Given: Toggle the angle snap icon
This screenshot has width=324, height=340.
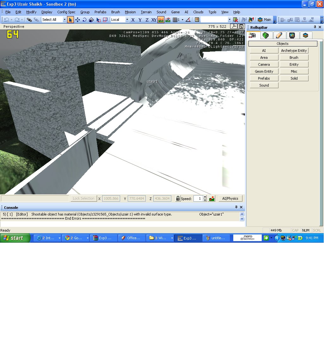Looking at the screenshot, I should point(188,20).
